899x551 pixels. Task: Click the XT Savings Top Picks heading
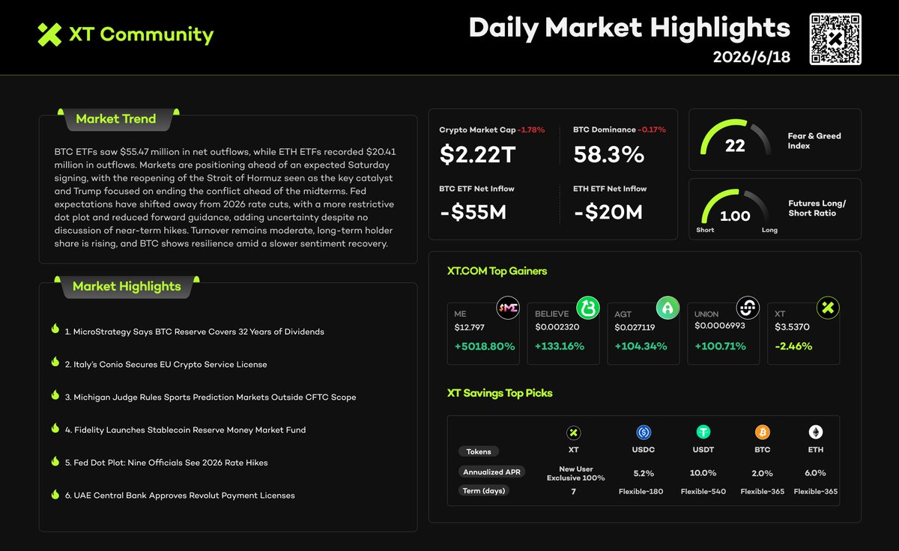coord(500,392)
